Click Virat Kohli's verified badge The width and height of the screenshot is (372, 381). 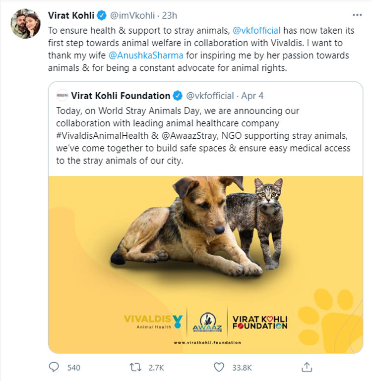[99, 15]
